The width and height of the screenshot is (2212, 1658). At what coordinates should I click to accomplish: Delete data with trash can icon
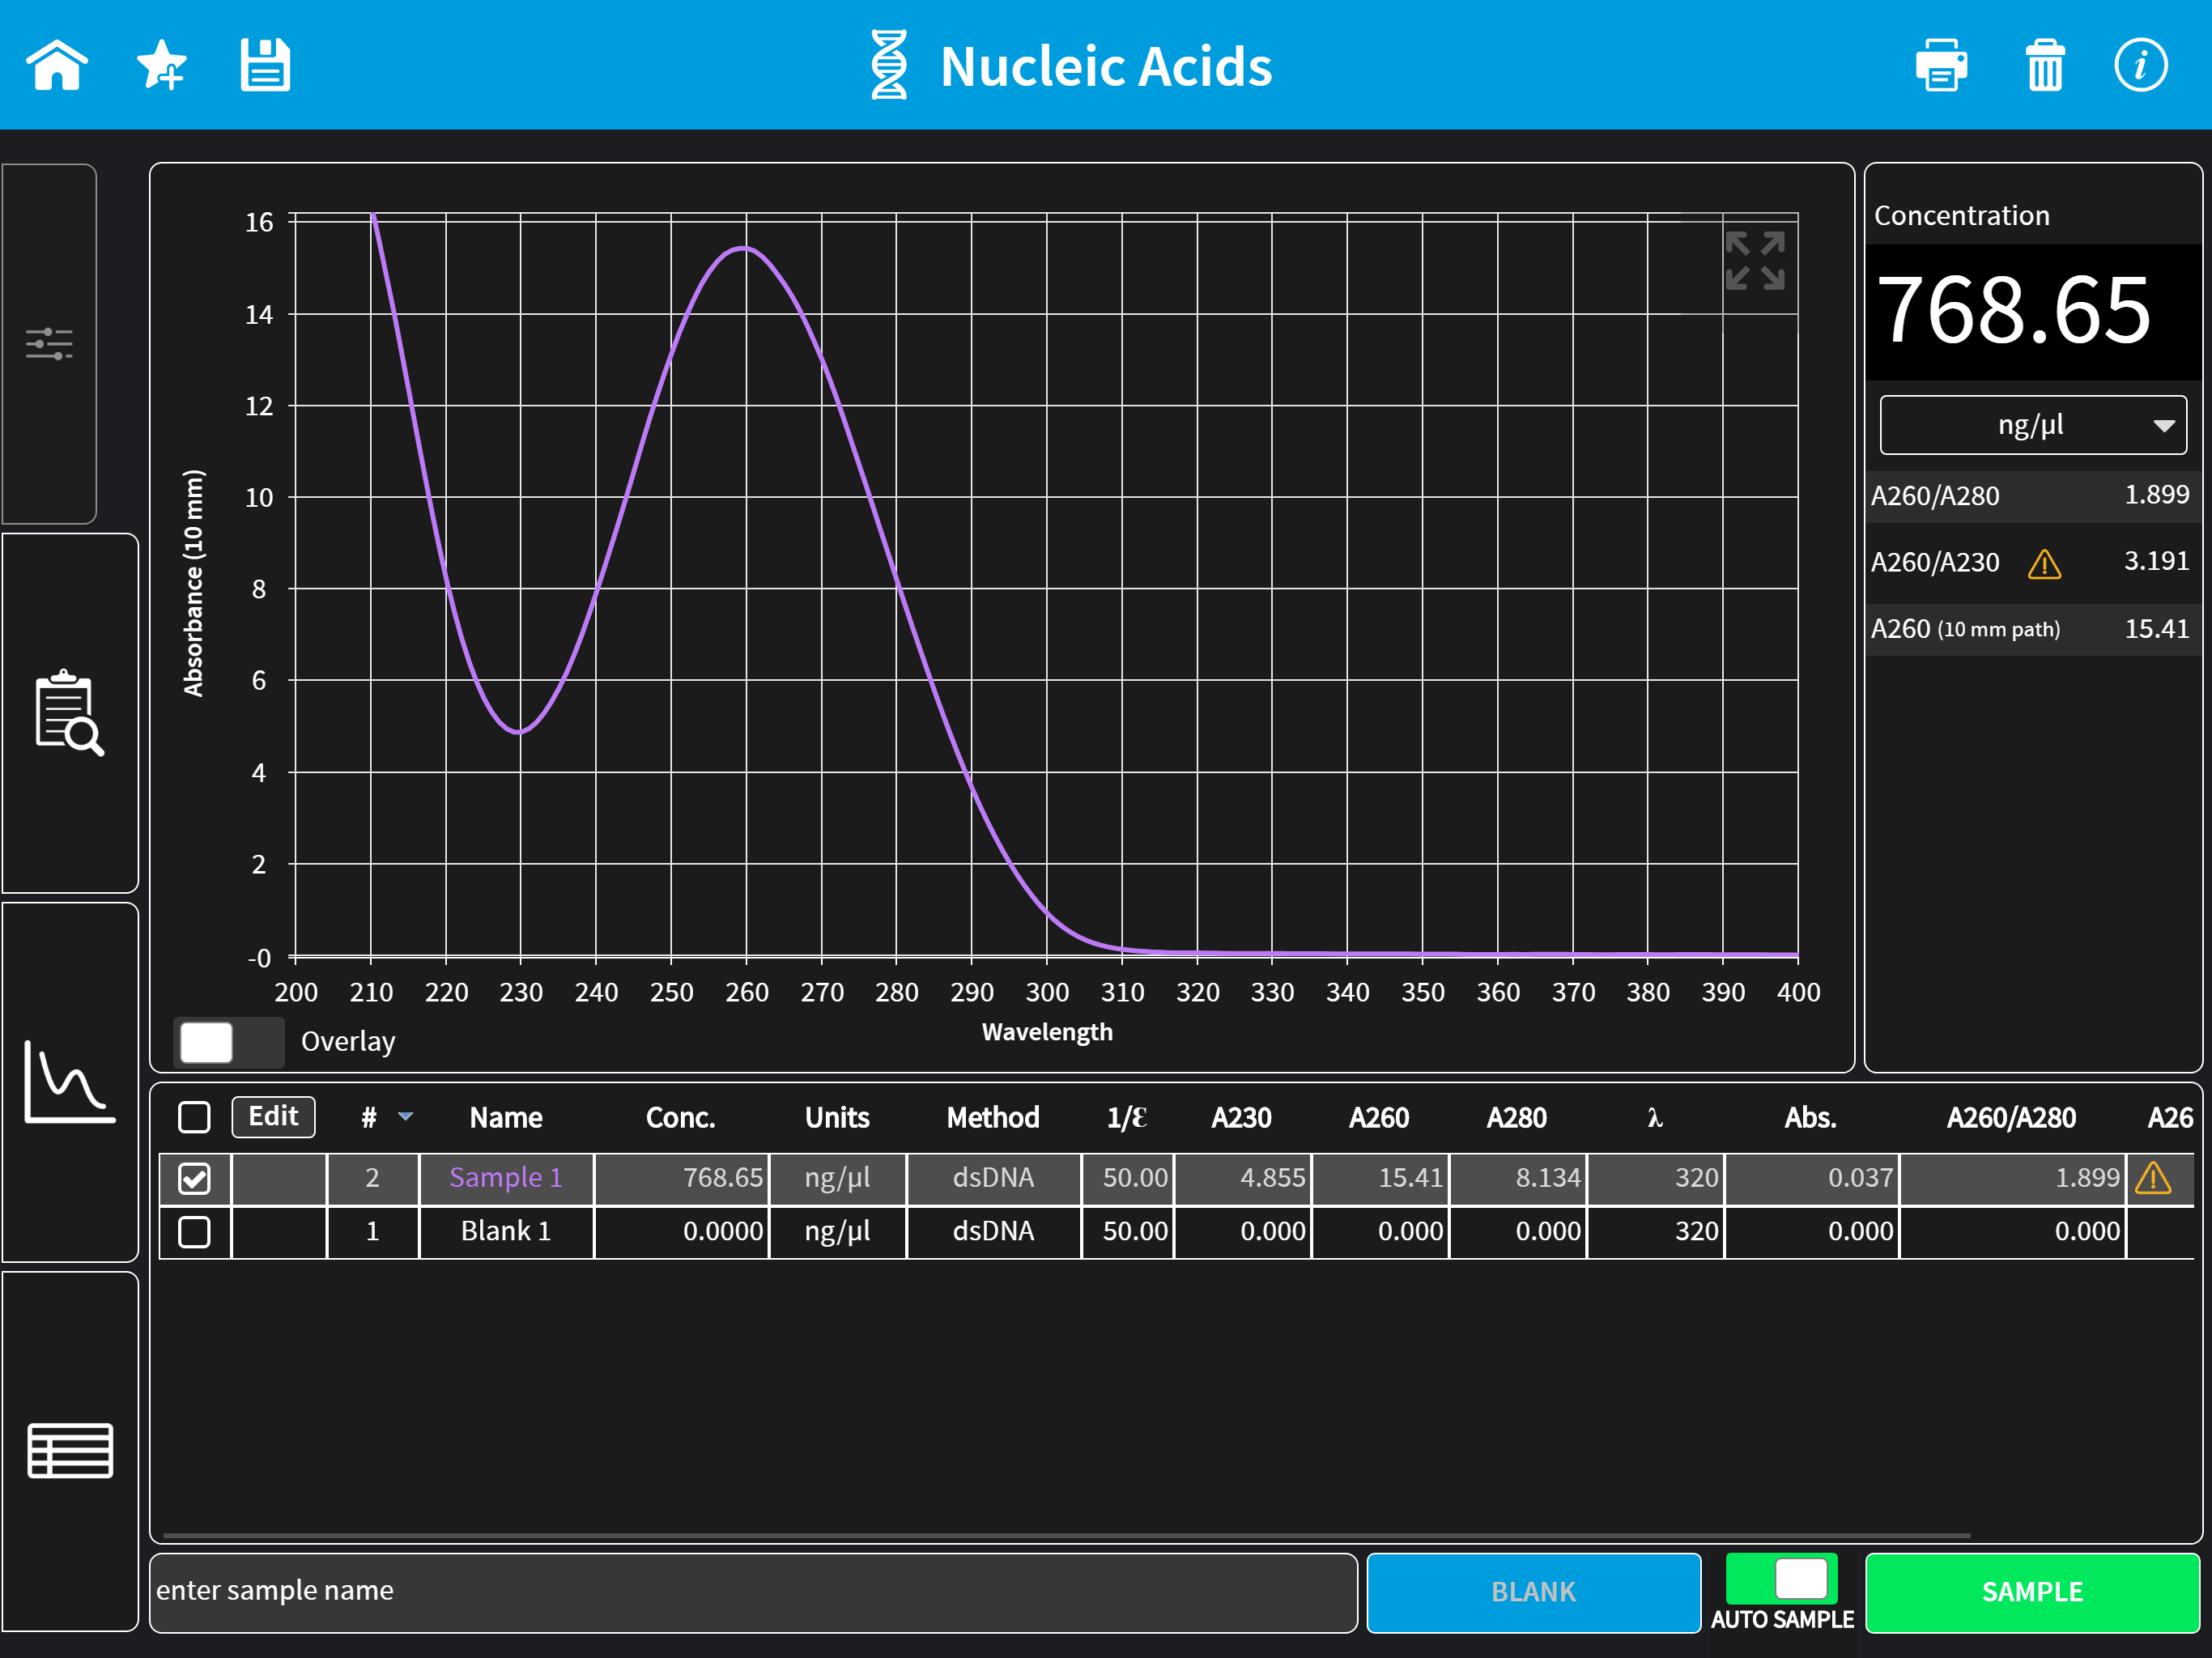[2045, 66]
